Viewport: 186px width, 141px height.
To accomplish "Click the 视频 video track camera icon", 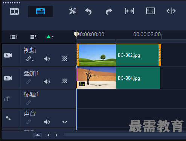I will pos(8,55).
